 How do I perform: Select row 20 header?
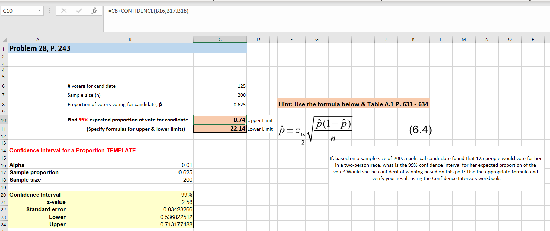click(4, 195)
